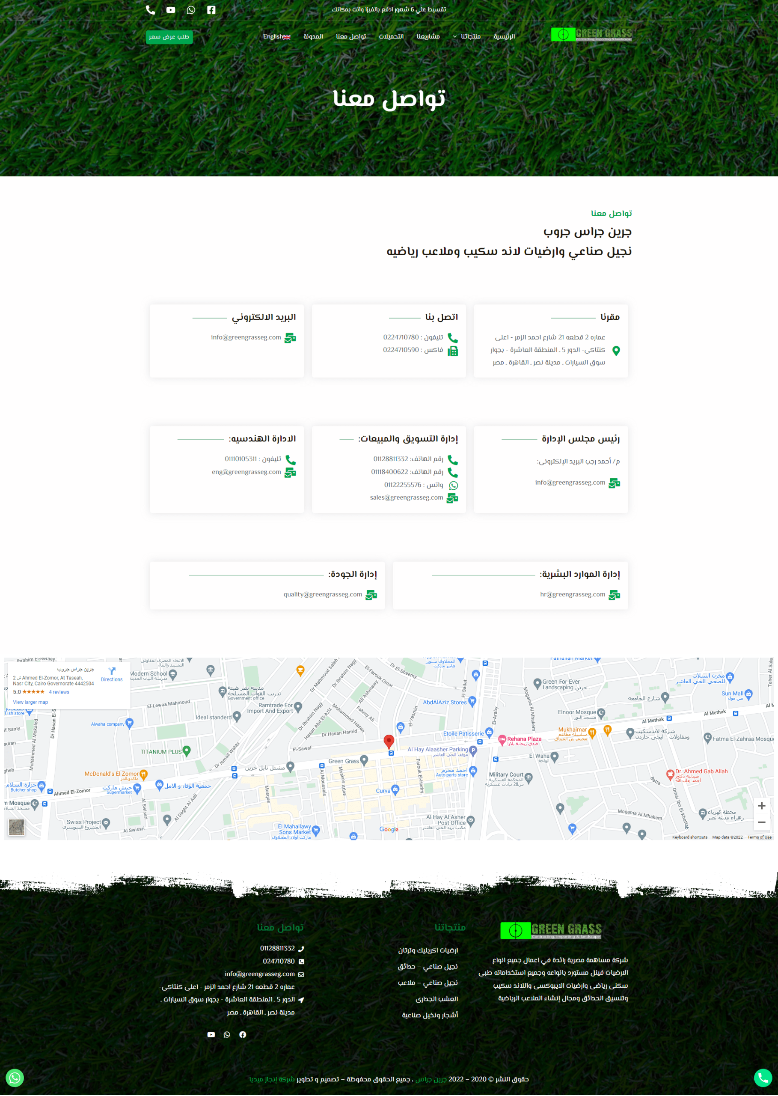Click the red location pin on map
The width and height of the screenshot is (778, 1096).
pos(389,742)
